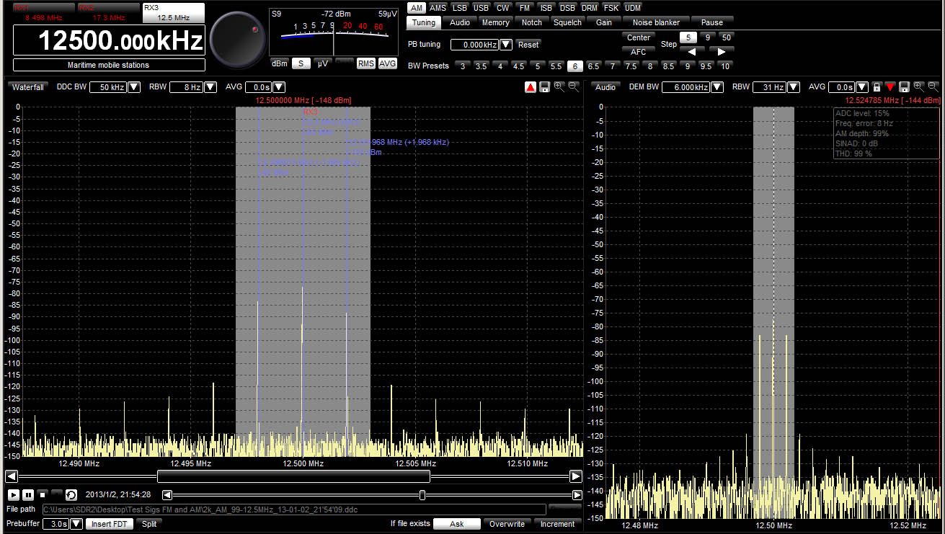Set tuning step to 5

[x=688, y=37]
